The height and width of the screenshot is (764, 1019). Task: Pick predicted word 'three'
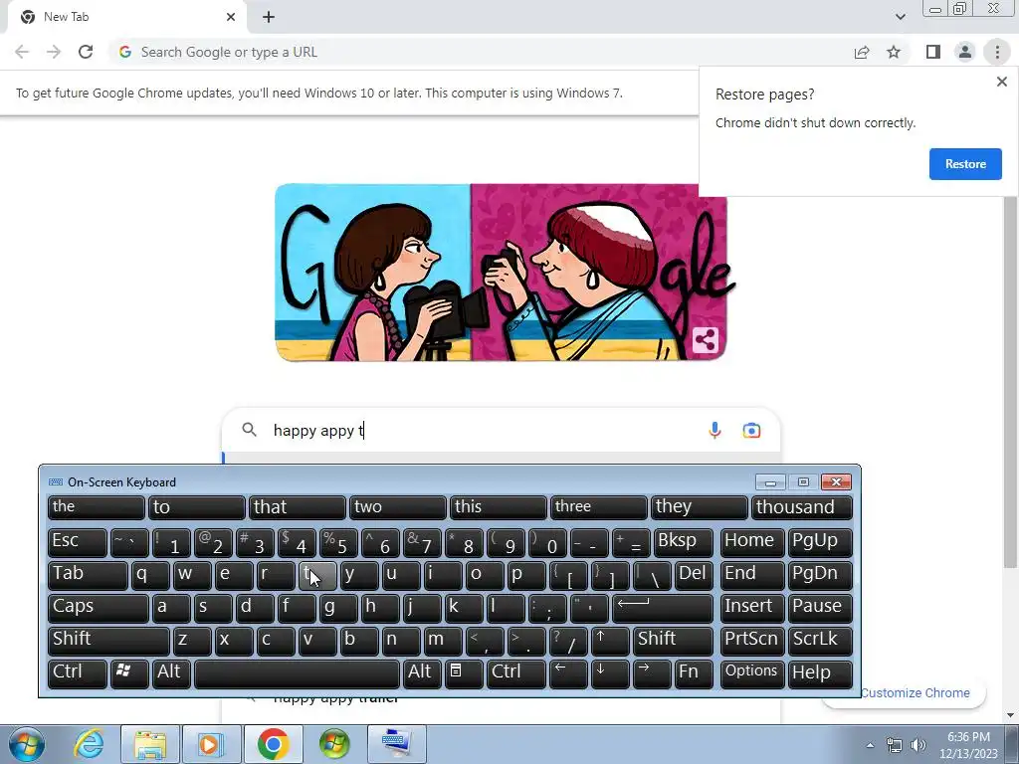pos(598,507)
